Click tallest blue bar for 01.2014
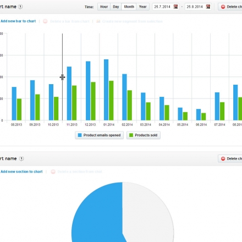Image resolution: width=242 pixels, height=242 pixels. (x=106, y=90)
